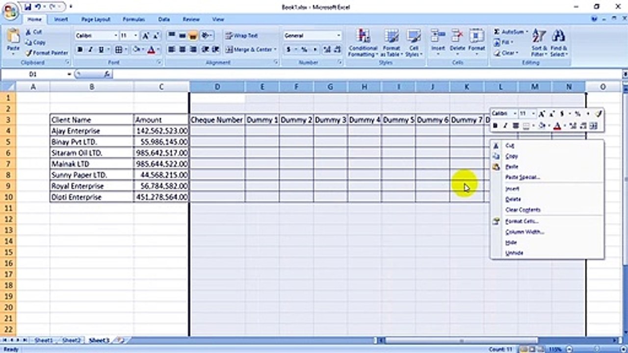Save the workbook from Quick Access toolbar
Screen dimensions: 628x353
[27, 7]
